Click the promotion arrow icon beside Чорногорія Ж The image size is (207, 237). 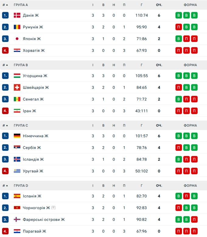[53, 208]
